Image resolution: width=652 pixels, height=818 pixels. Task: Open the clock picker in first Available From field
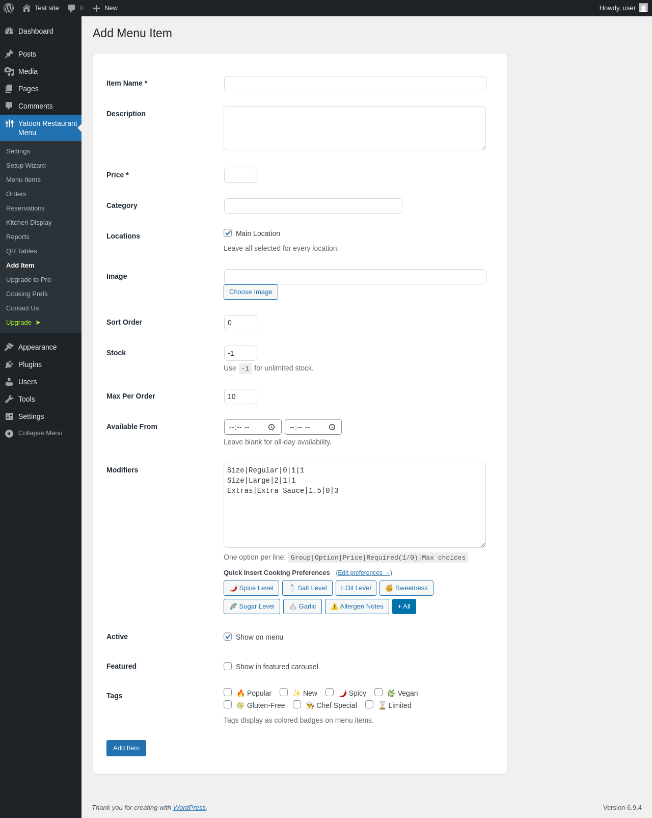tap(271, 427)
